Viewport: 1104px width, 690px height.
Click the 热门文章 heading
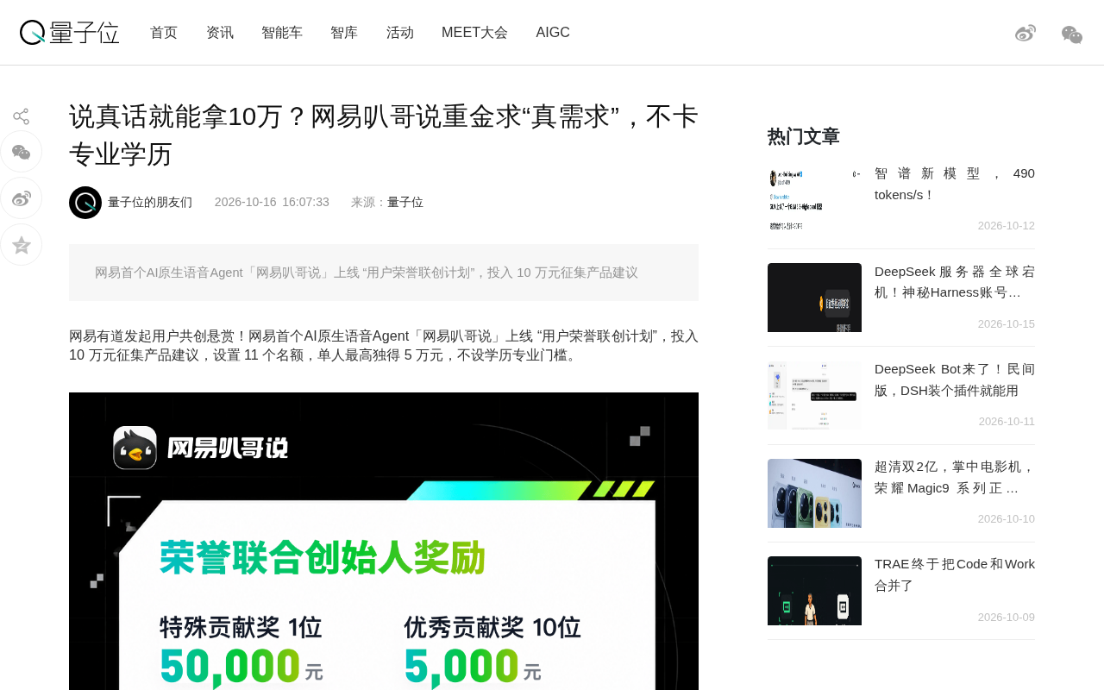point(804,136)
